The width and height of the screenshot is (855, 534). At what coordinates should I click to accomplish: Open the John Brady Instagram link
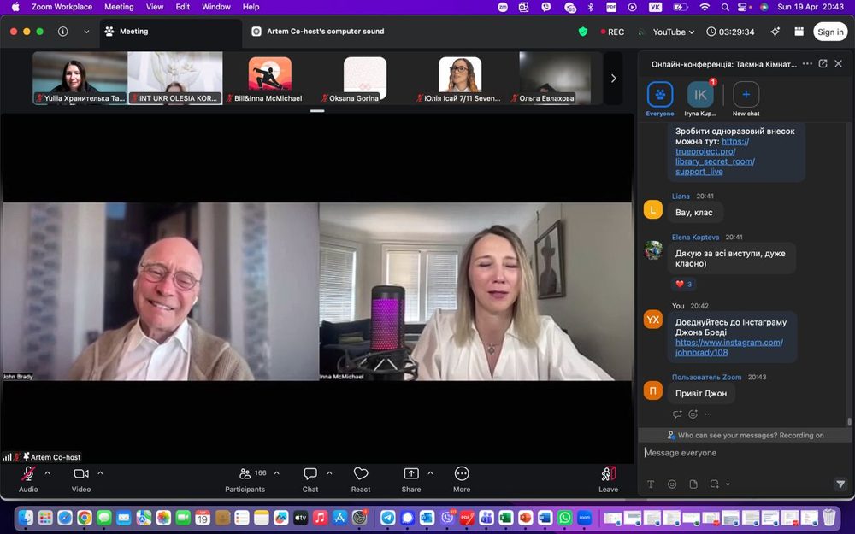[x=729, y=347]
